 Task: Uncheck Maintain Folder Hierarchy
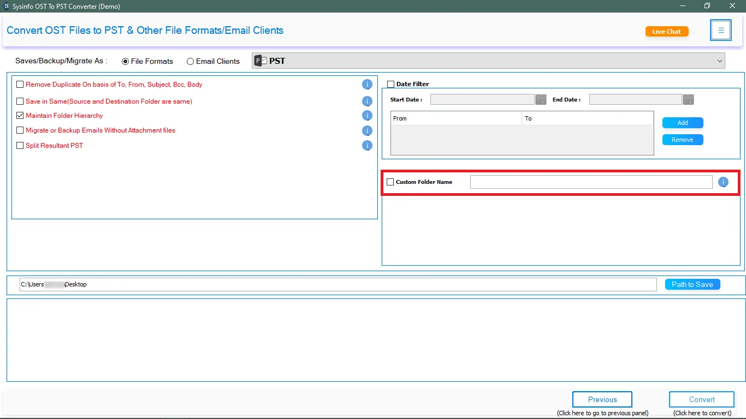pos(20,116)
